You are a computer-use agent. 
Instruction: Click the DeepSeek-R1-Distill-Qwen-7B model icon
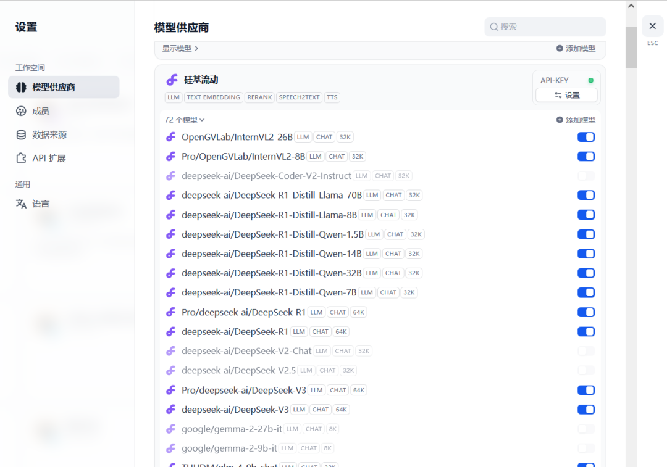coord(170,292)
